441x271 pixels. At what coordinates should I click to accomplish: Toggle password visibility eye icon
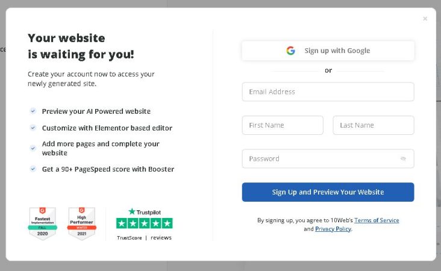tap(403, 158)
